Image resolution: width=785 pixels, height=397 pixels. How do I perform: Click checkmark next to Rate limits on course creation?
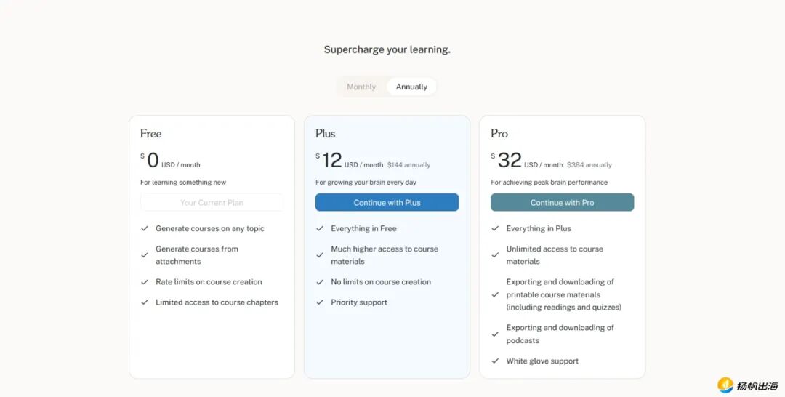[x=145, y=282]
